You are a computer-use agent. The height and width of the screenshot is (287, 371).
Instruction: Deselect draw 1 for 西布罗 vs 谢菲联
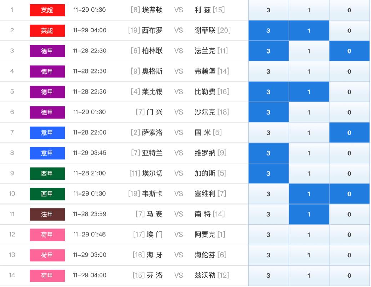(x=309, y=31)
